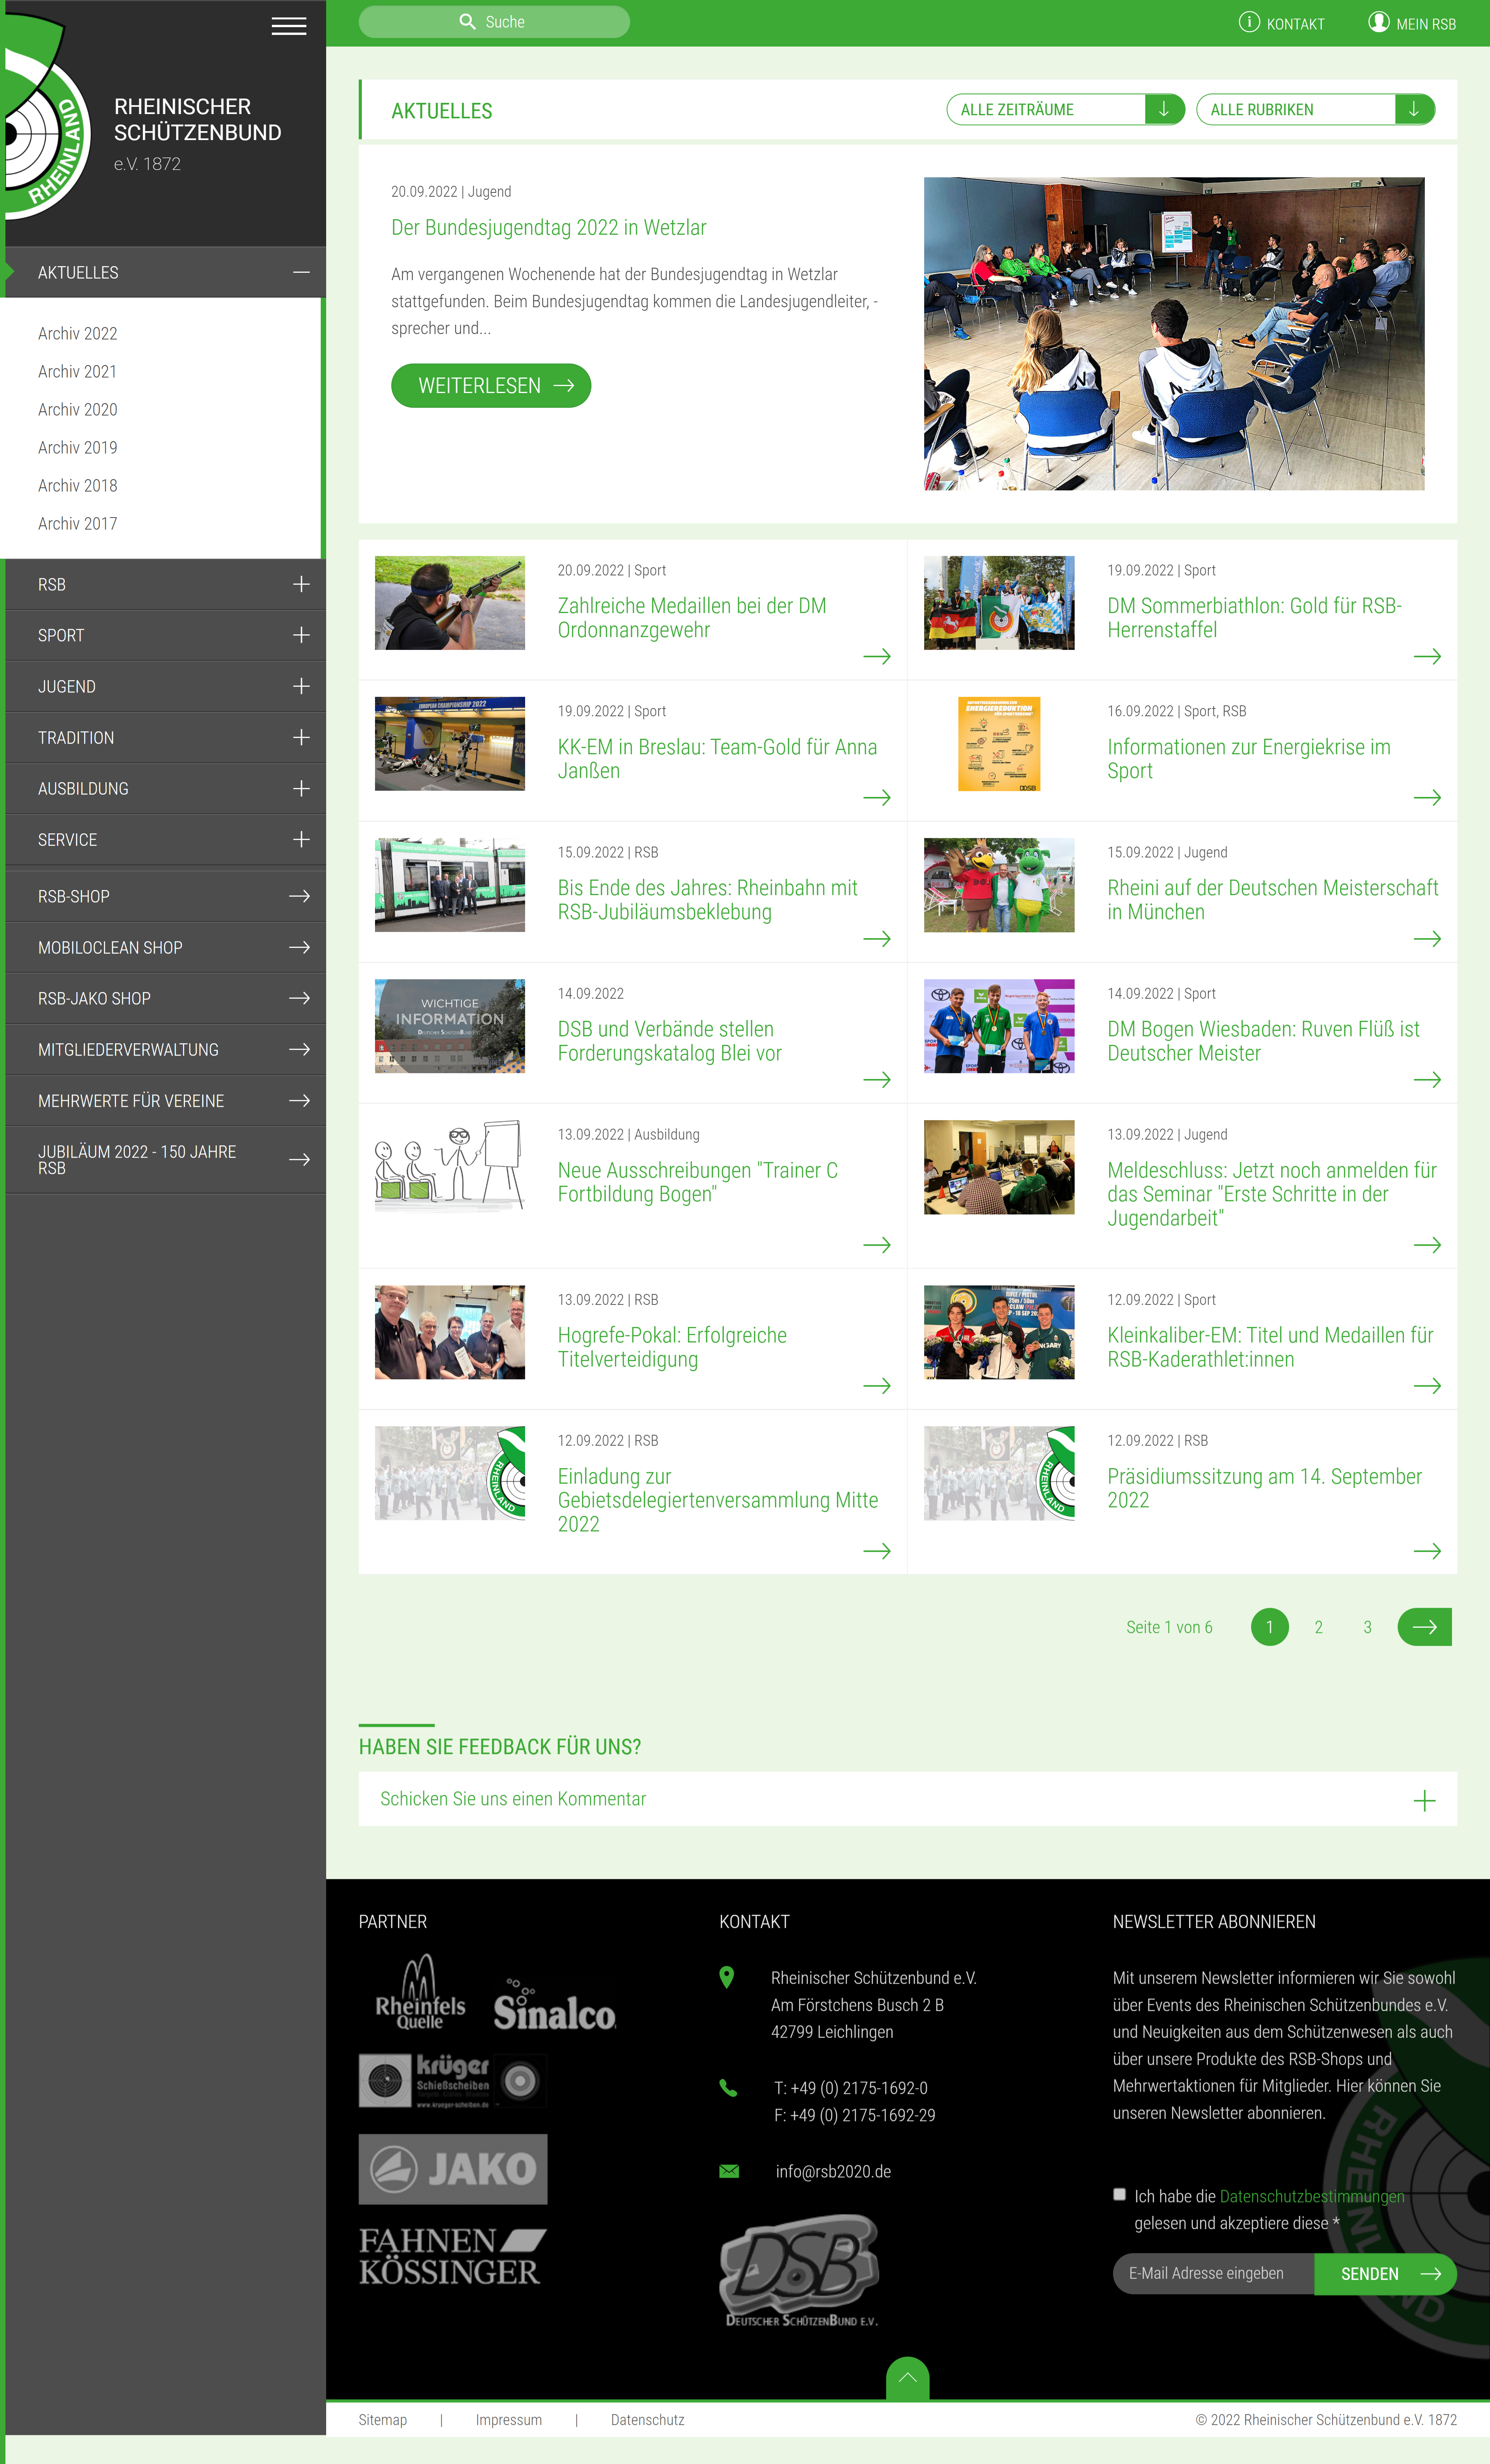
Task: Open arrow for KK-EM in Breslau article
Action: coord(876,798)
